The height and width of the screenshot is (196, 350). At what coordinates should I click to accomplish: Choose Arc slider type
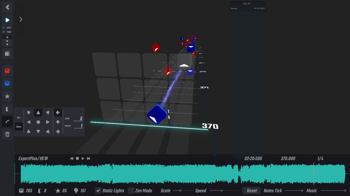pos(19,118)
